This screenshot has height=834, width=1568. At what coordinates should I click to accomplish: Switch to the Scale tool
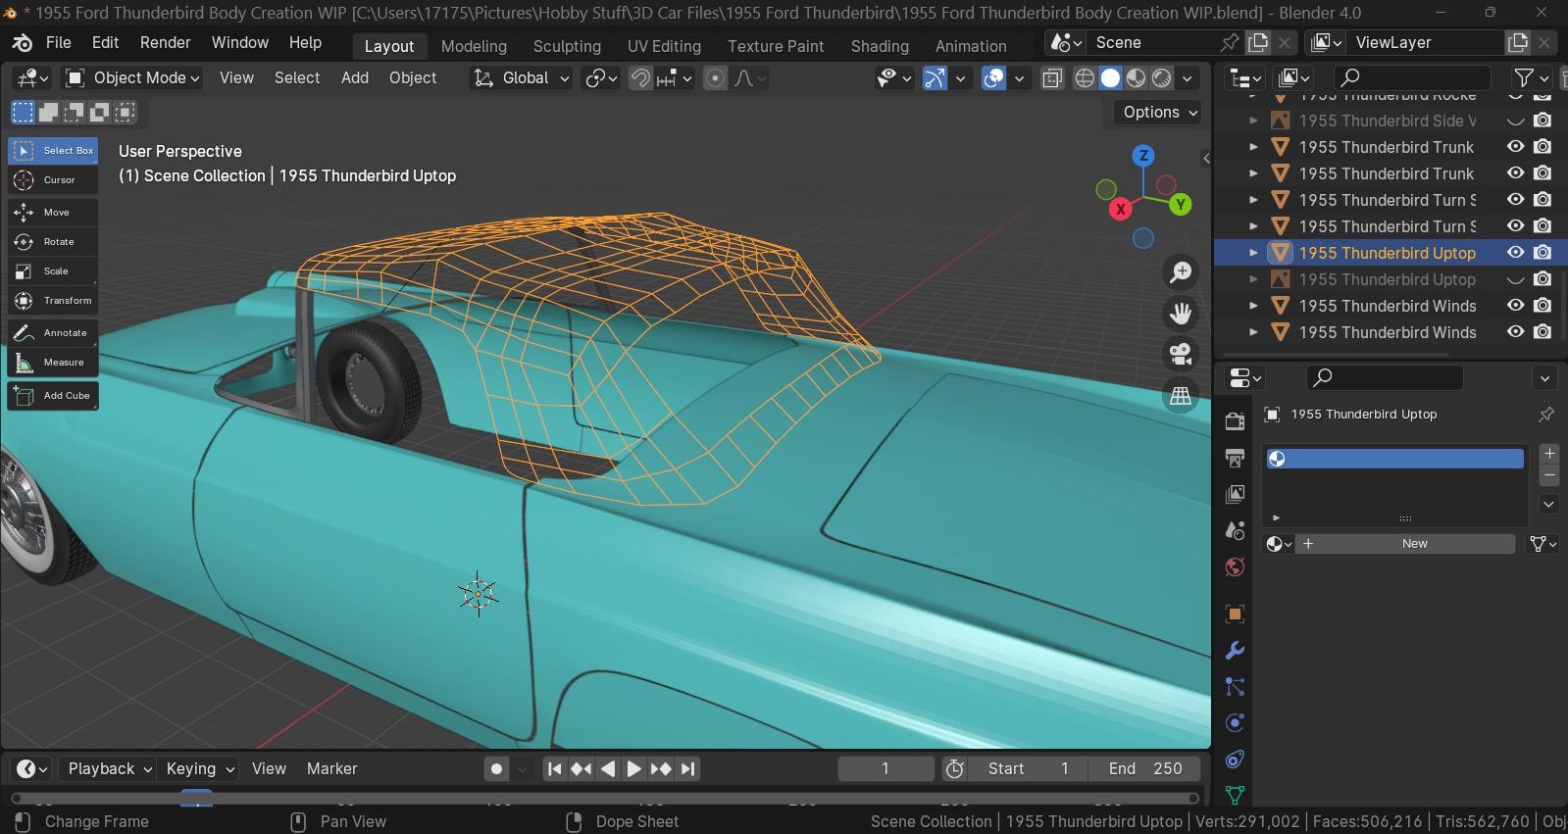click(53, 271)
